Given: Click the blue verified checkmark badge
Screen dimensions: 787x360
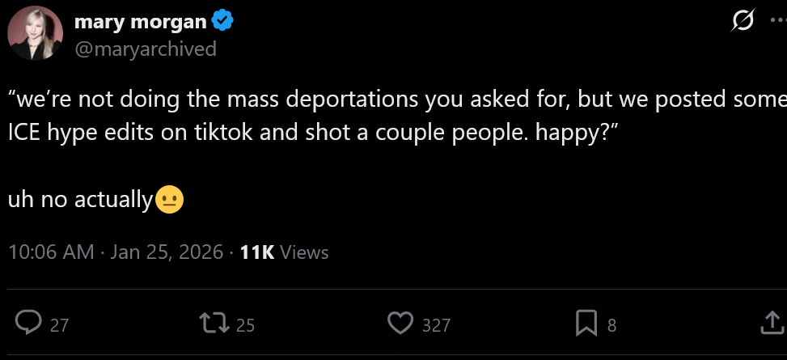Looking at the screenshot, I should tap(224, 22).
